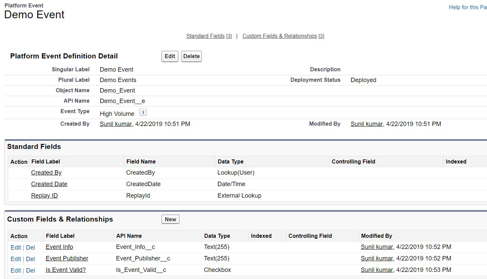Click the Event Type info icon
The image size is (487, 279).
point(143,112)
